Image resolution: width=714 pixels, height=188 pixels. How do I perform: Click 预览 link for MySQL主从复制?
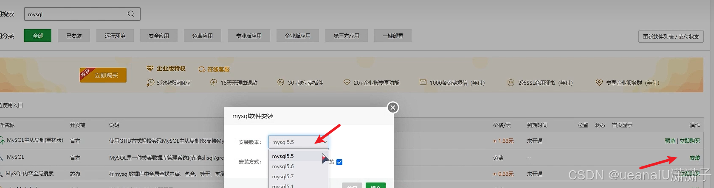pos(670,141)
